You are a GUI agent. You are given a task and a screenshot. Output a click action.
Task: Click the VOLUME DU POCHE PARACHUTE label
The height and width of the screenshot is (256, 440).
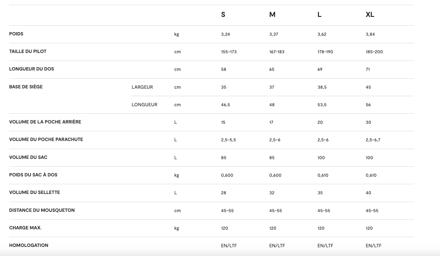point(46,139)
